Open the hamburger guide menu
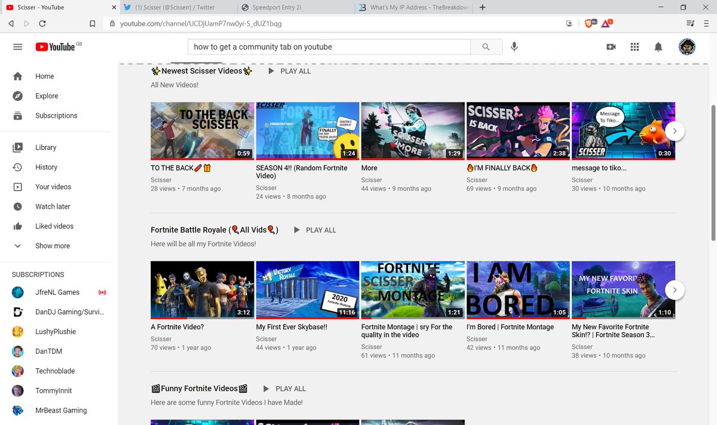 point(17,47)
